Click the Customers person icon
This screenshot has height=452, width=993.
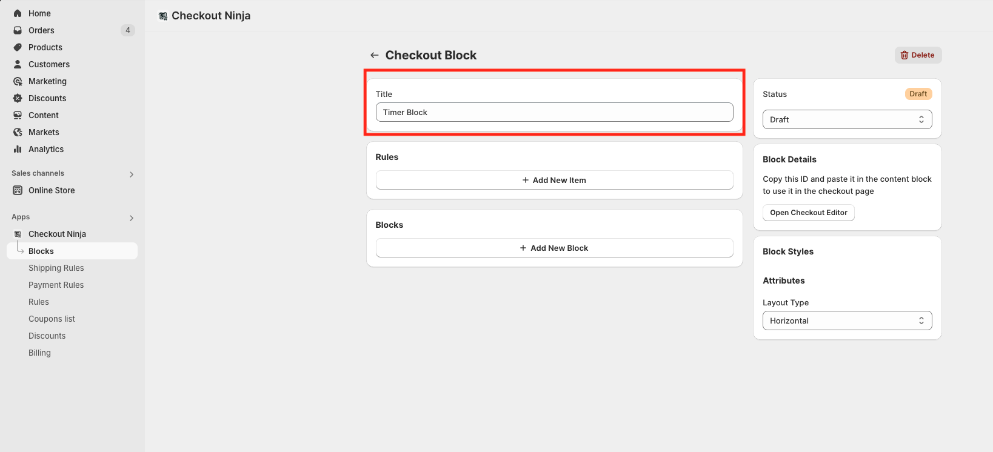[x=18, y=64]
